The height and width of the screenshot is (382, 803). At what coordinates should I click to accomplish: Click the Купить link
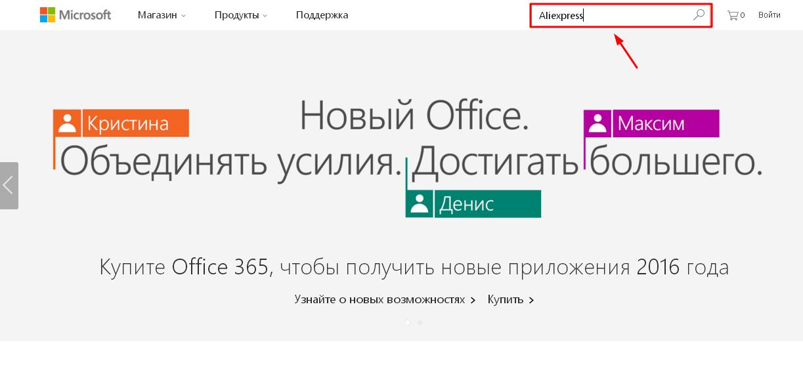(511, 299)
